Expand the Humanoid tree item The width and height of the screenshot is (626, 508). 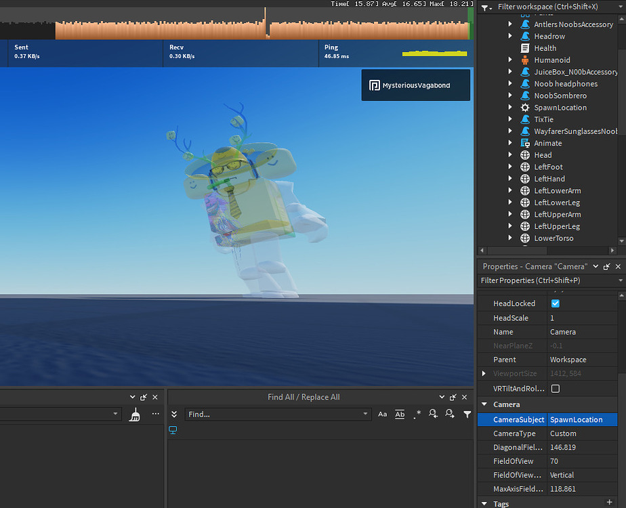510,60
